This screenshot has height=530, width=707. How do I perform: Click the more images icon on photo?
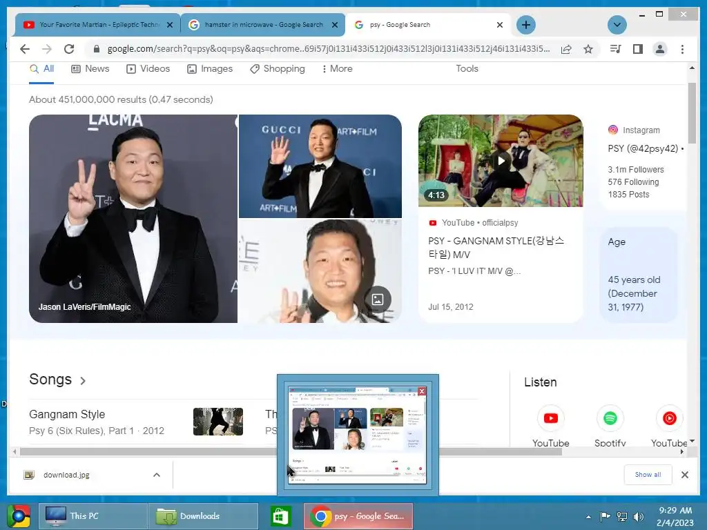pyautogui.click(x=378, y=300)
